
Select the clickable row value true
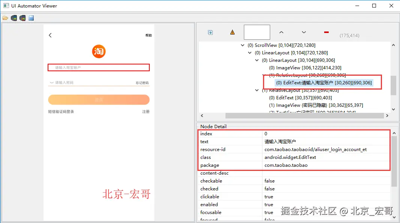coord(326,197)
